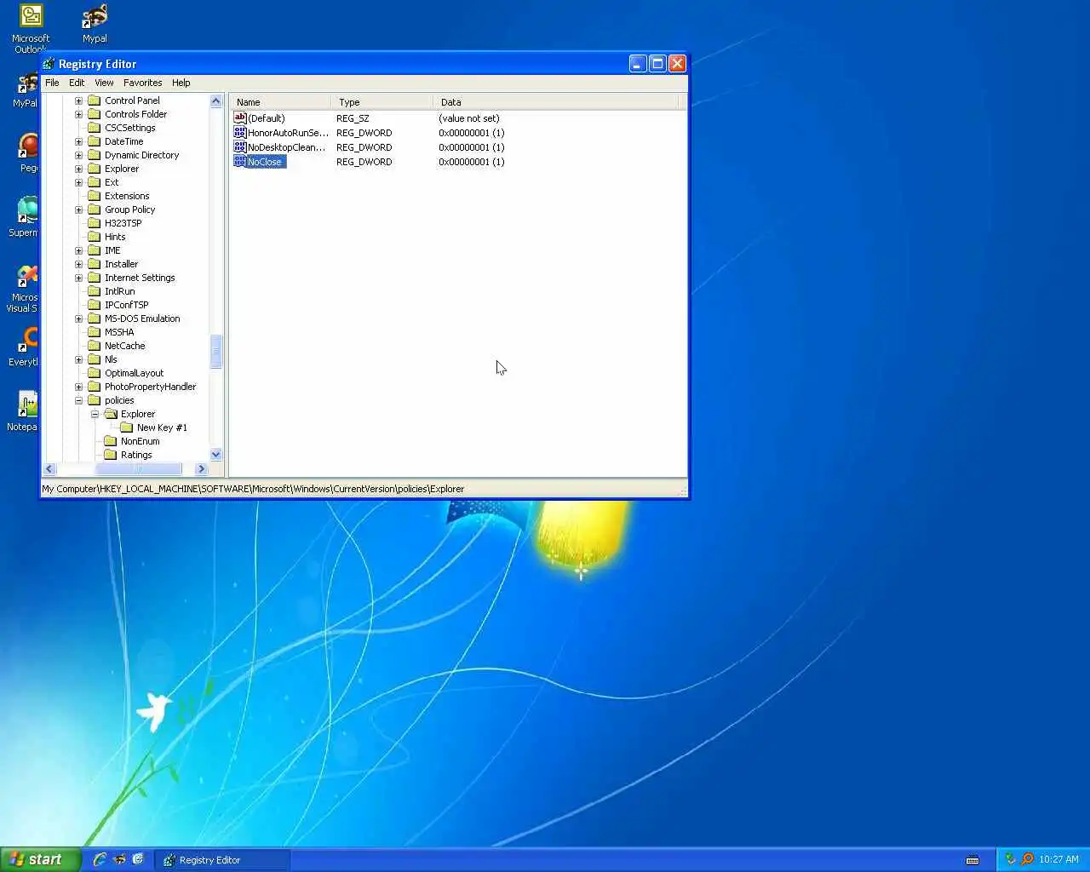Expand the Controls Folder key

click(78, 114)
